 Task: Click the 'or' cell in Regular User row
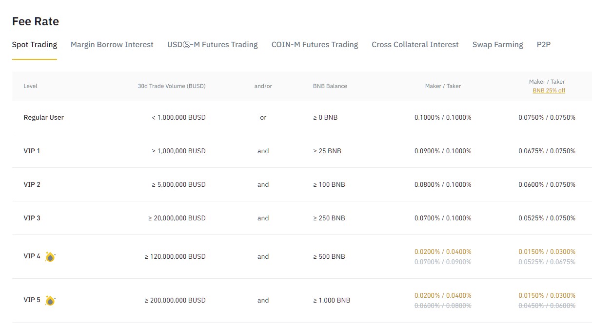[x=263, y=117]
